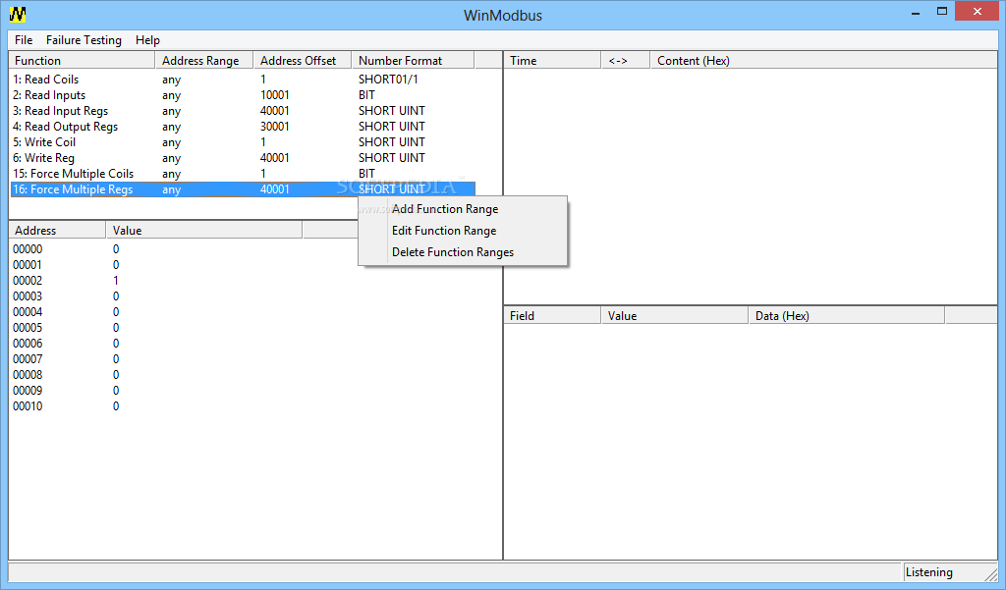The width and height of the screenshot is (1006, 590).
Task: Click the Time column header
Action: click(552, 60)
